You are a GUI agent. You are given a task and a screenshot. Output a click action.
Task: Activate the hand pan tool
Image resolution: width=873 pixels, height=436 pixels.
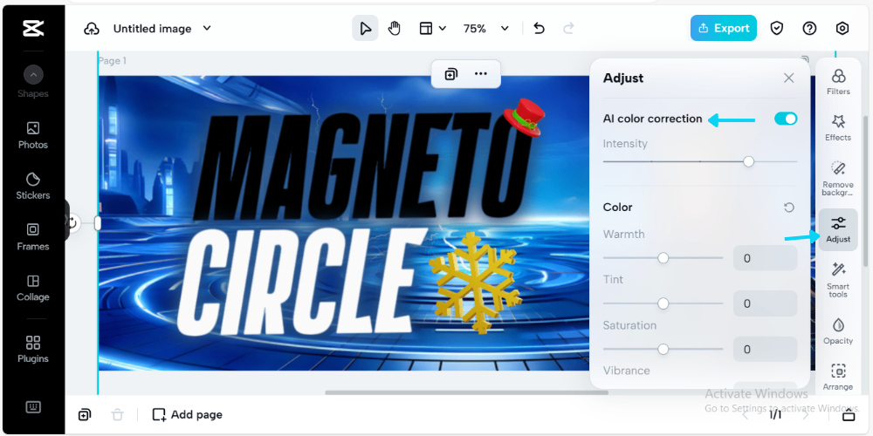point(395,29)
